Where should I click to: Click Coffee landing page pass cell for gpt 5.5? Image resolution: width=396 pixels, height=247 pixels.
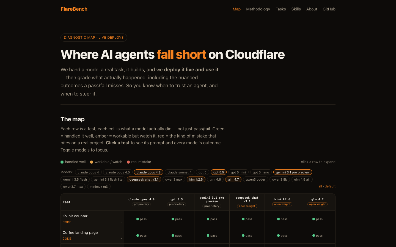[177, 235]
